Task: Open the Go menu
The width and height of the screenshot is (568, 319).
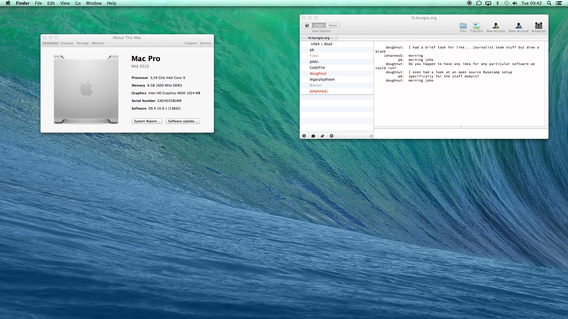Action: click(x=78, y=3)
